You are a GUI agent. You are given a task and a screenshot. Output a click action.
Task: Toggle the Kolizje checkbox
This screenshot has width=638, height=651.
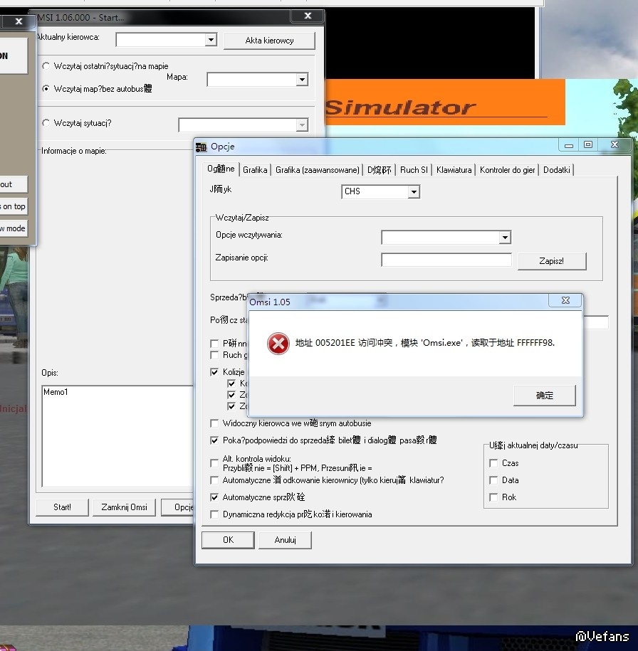[214, 372]
